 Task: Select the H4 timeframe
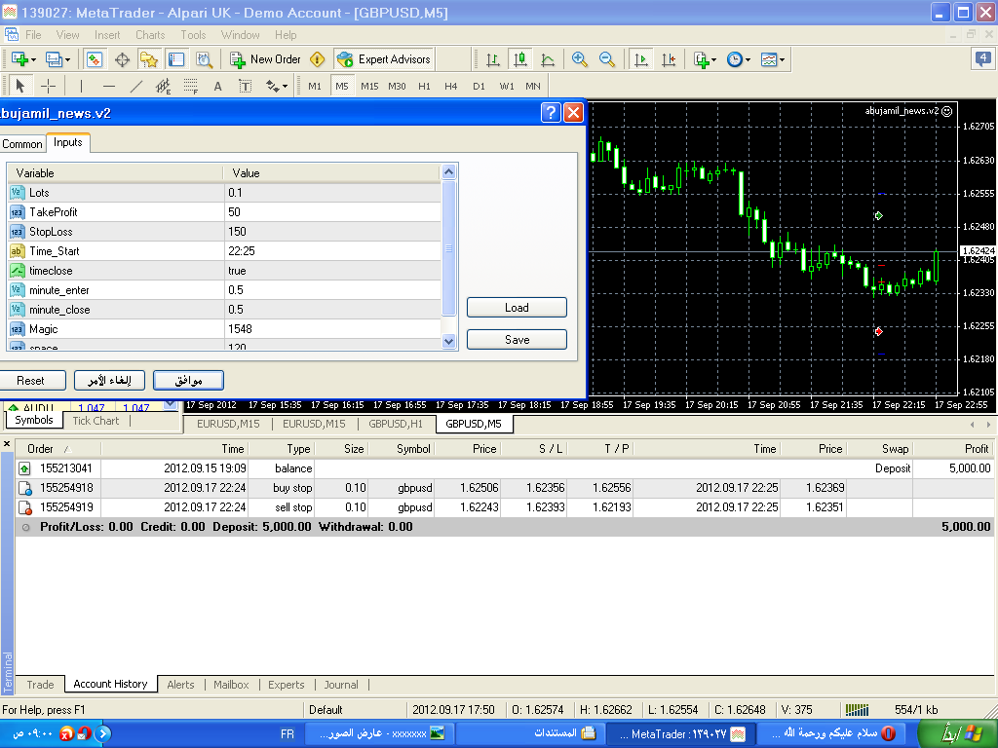450,86
